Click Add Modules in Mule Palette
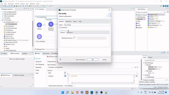The width and height of the screenshot is (169, 95). (140, 17)
